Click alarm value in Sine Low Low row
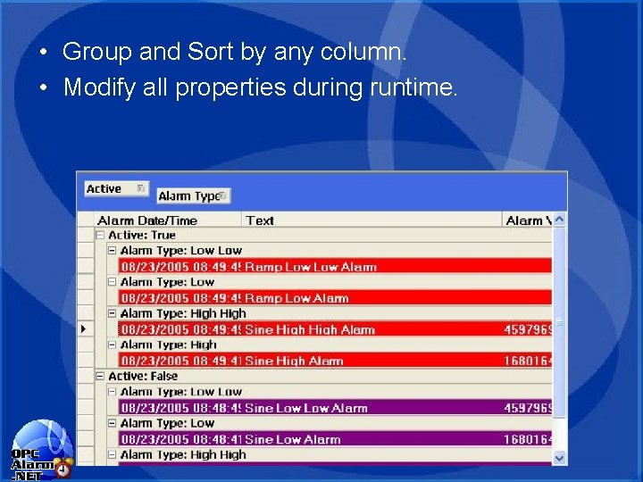 coord(527,407)
